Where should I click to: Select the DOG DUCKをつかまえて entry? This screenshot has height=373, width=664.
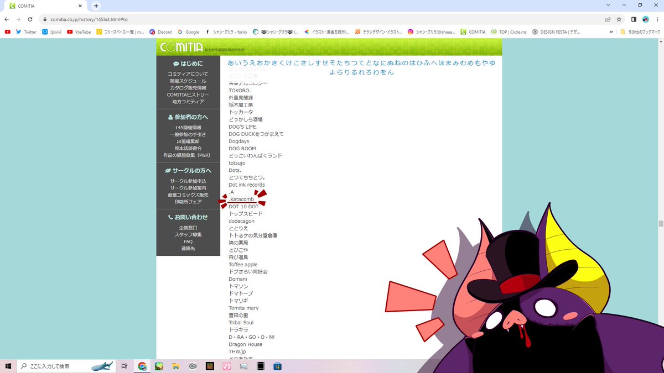pos(256,134)
